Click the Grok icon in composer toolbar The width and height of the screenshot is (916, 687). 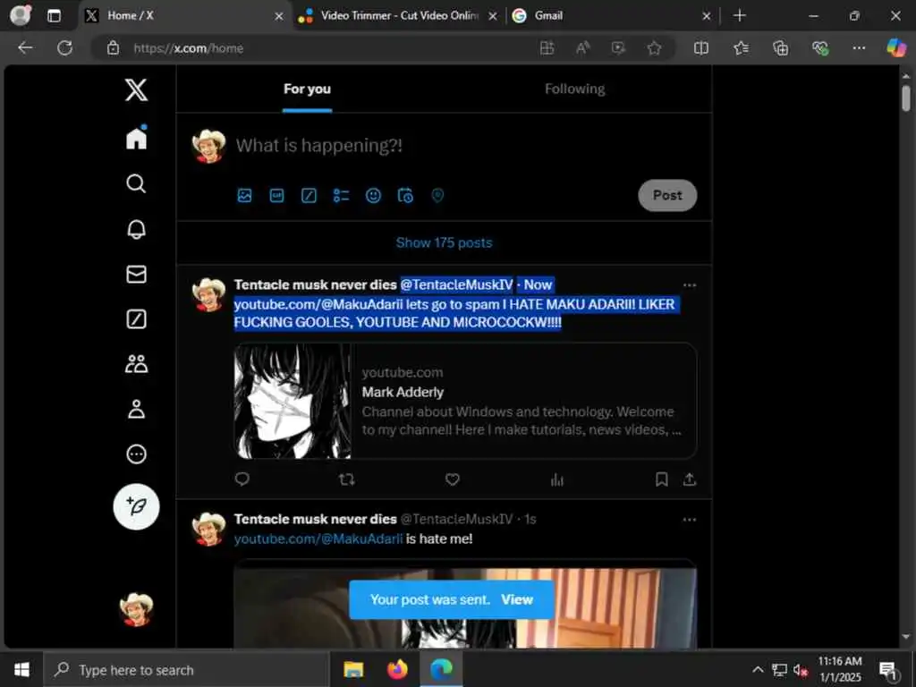click(309, 196)
